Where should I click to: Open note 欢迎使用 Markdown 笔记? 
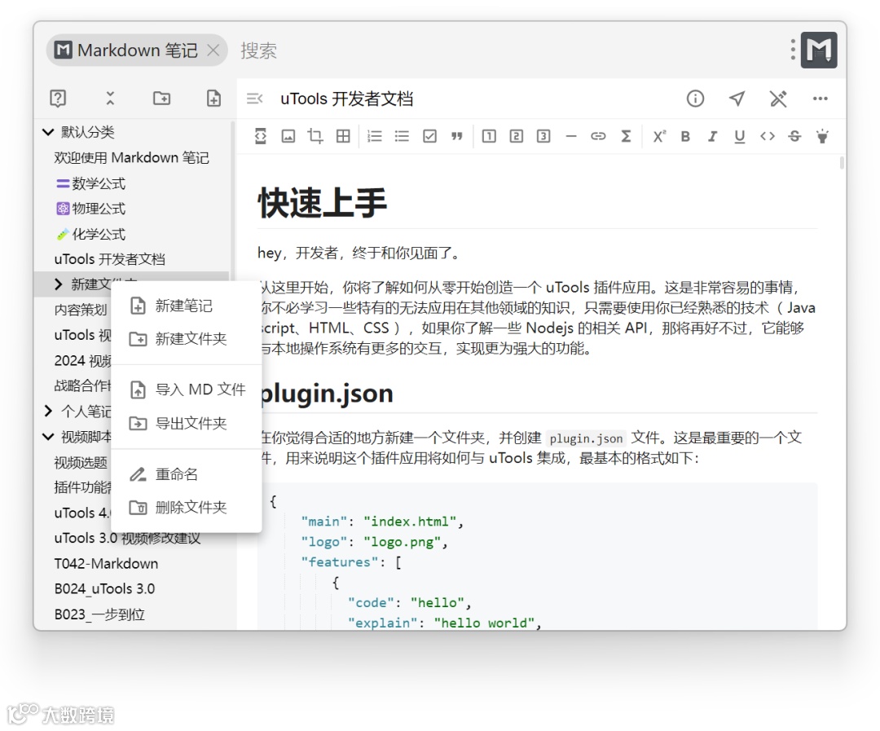(131, 157)
